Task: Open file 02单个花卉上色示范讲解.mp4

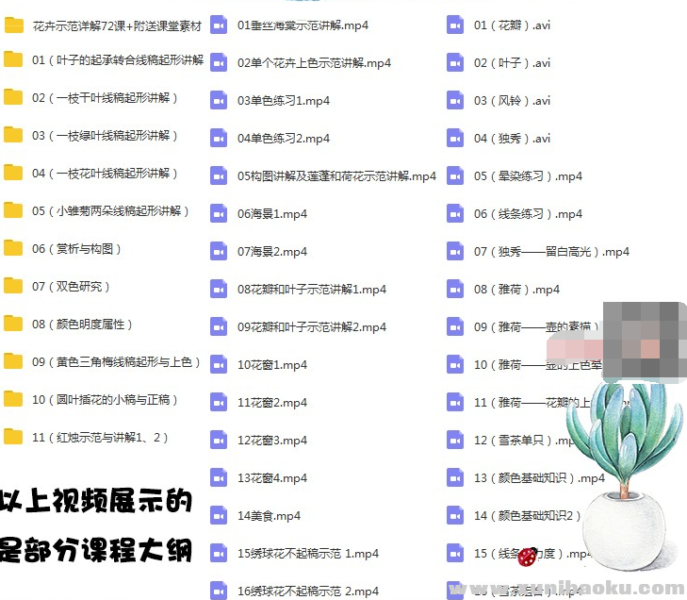Action: (x=314, y=63)
